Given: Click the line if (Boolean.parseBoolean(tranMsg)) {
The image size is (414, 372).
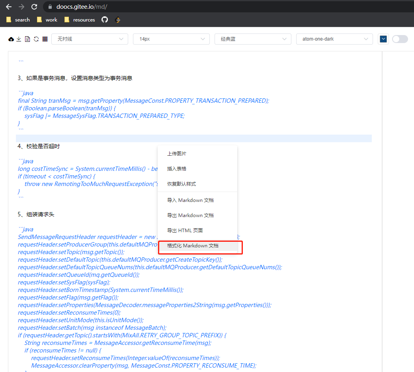Looking at the screenshot, I should (67, 108).
